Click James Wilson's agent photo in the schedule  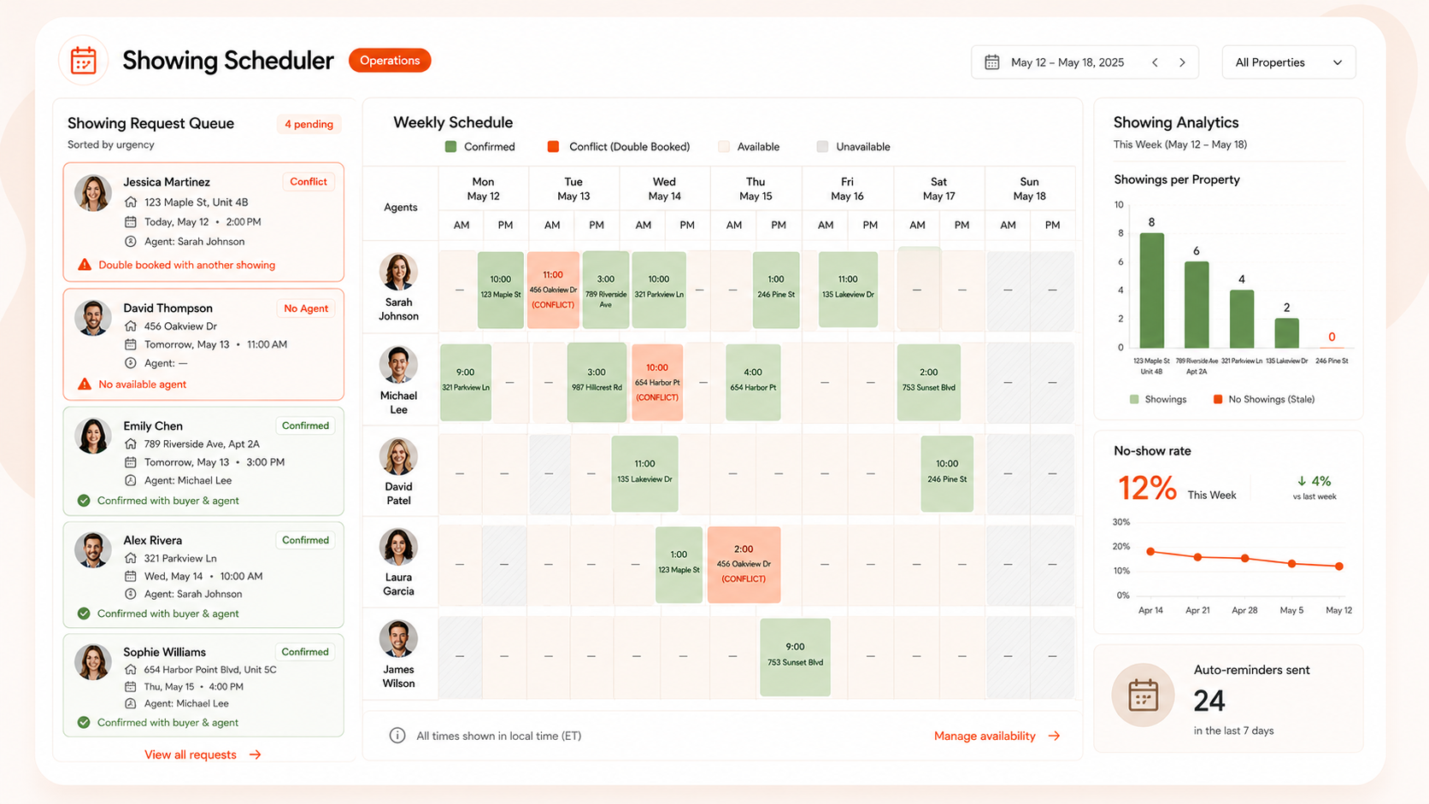pos(398,639)
